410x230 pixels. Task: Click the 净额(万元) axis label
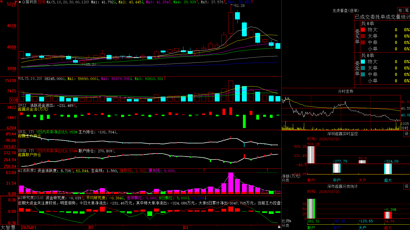click(291, 176)
